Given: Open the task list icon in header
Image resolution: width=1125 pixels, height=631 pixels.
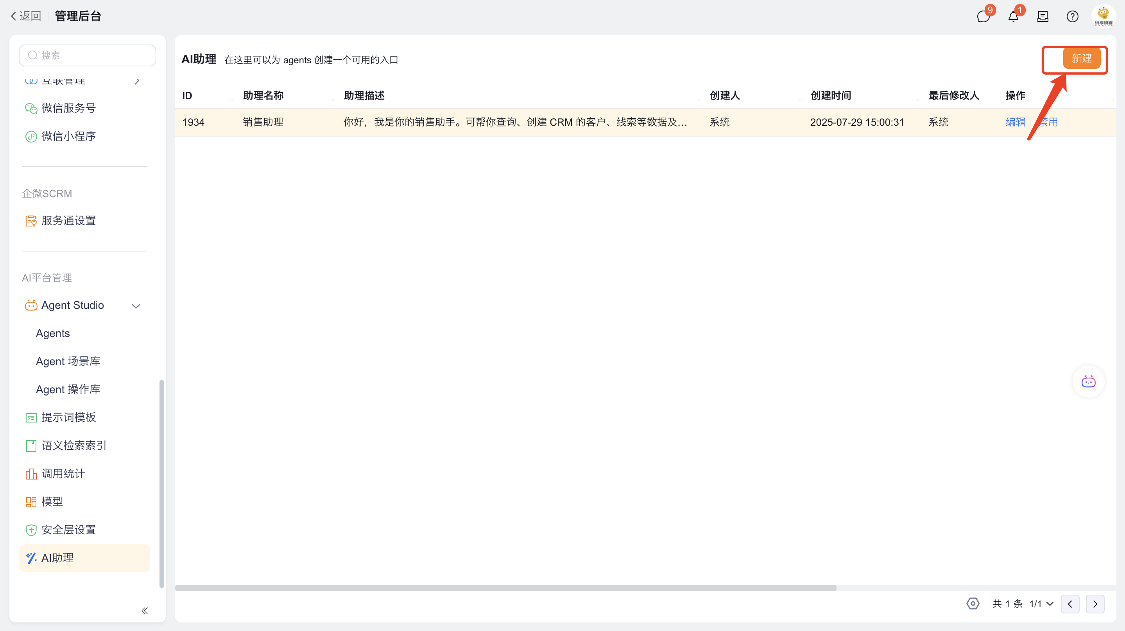Looking at the screenshot, I should pos(1043,16).
